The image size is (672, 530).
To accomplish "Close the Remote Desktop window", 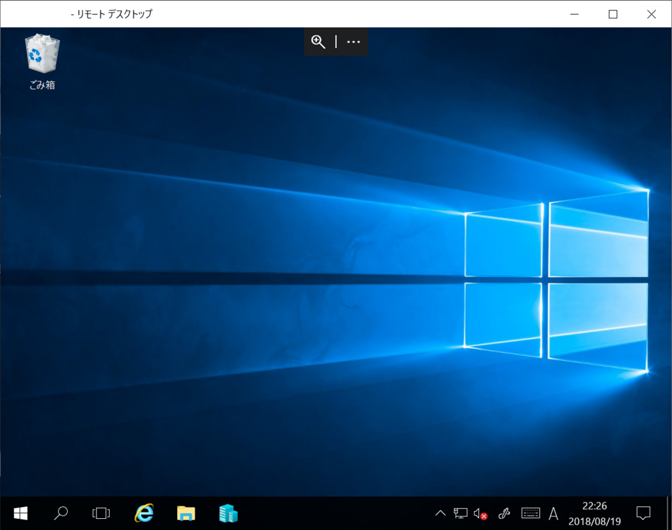I will coord(652,14).
